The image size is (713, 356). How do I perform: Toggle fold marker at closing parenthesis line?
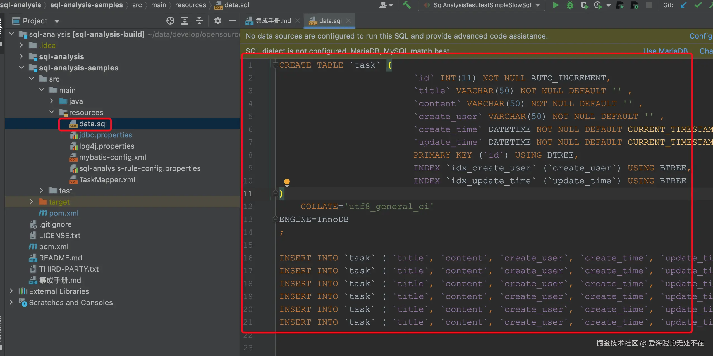[275, 193]
